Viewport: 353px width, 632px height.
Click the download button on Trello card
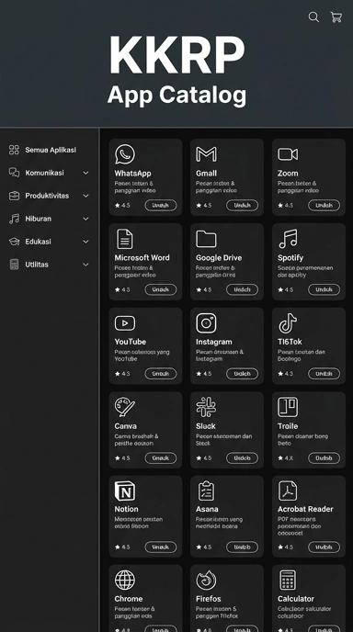point(324,457)
